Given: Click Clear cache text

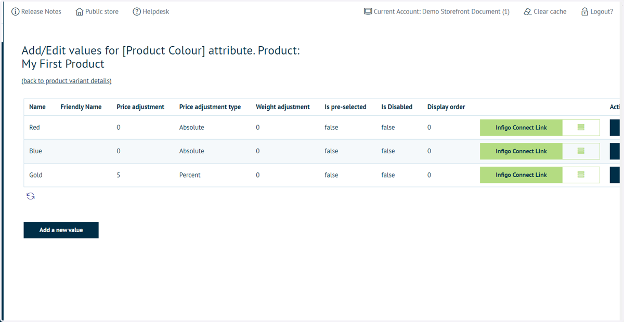Looking at the screenshot, I should pyautogui.click(x=550, y=11).
